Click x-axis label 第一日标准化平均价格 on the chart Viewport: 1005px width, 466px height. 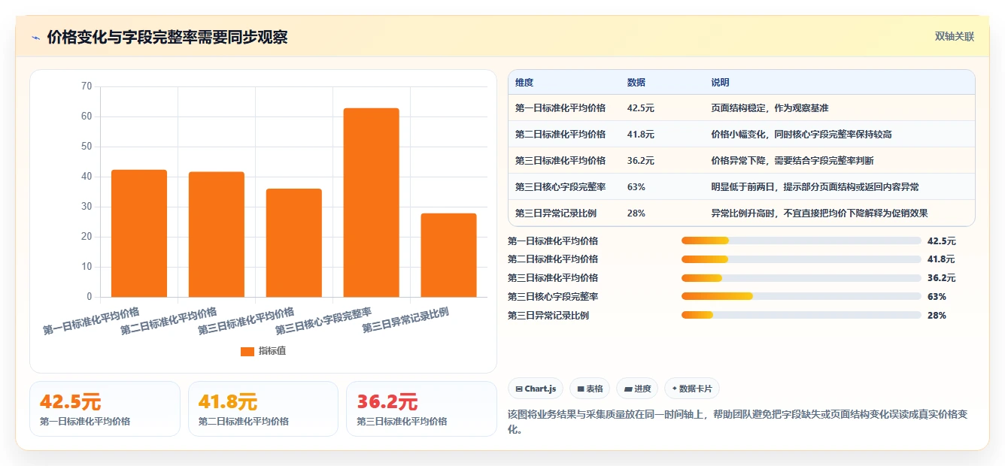92,321
